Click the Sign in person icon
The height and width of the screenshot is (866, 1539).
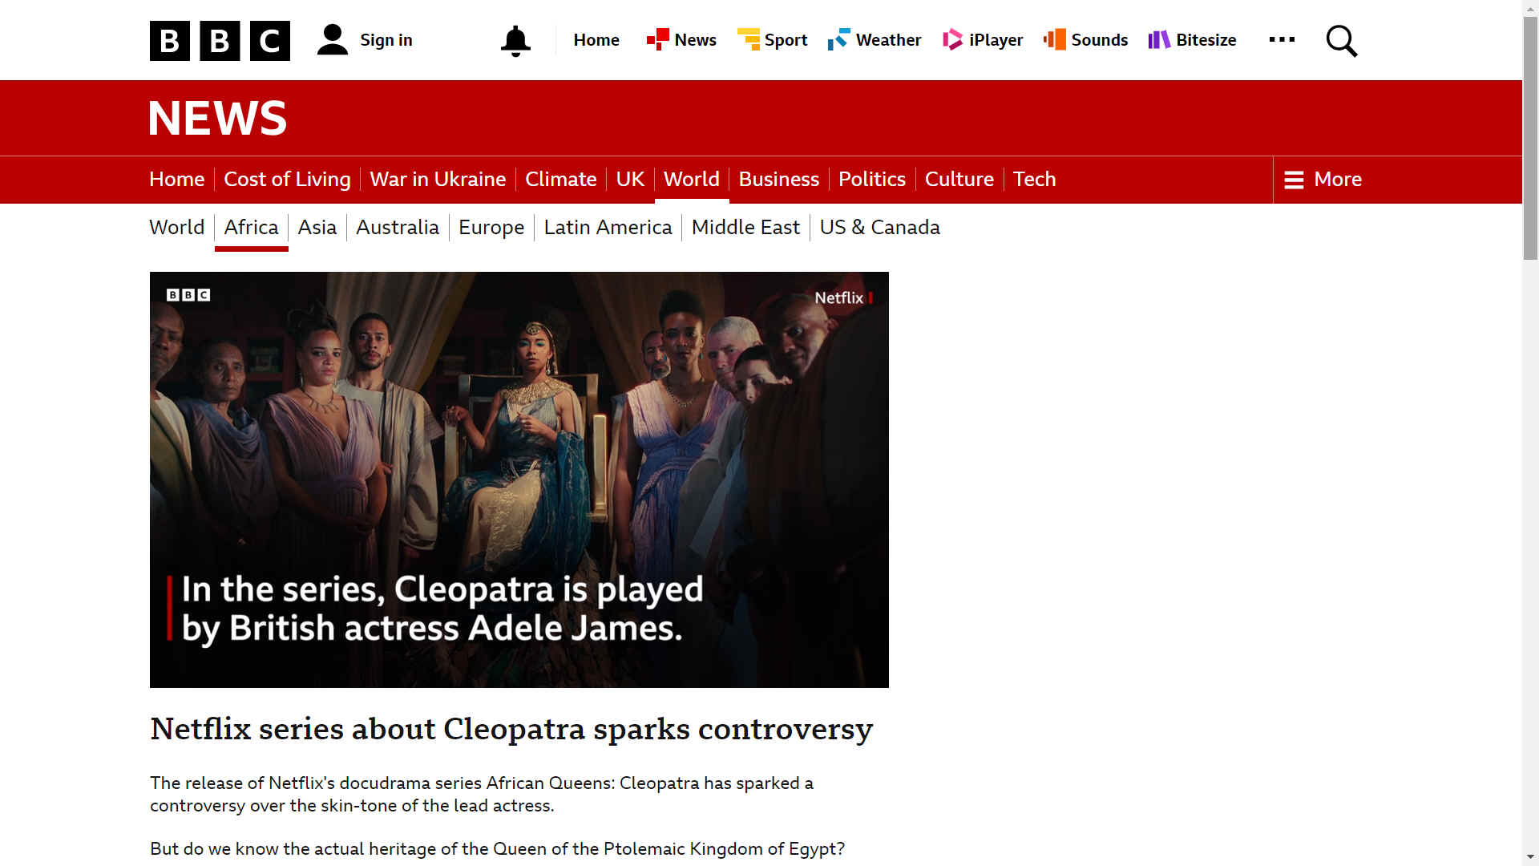(333, 39)
